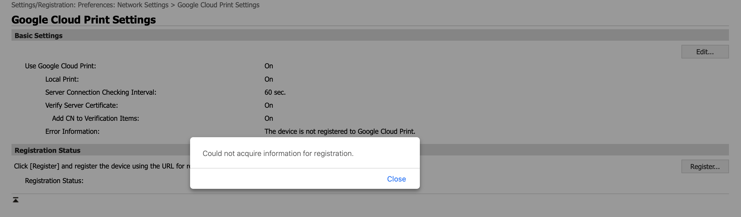The image size is (741, 217).
Task: Click Edit to modify Basic Settings
Action: pos(705,51)
